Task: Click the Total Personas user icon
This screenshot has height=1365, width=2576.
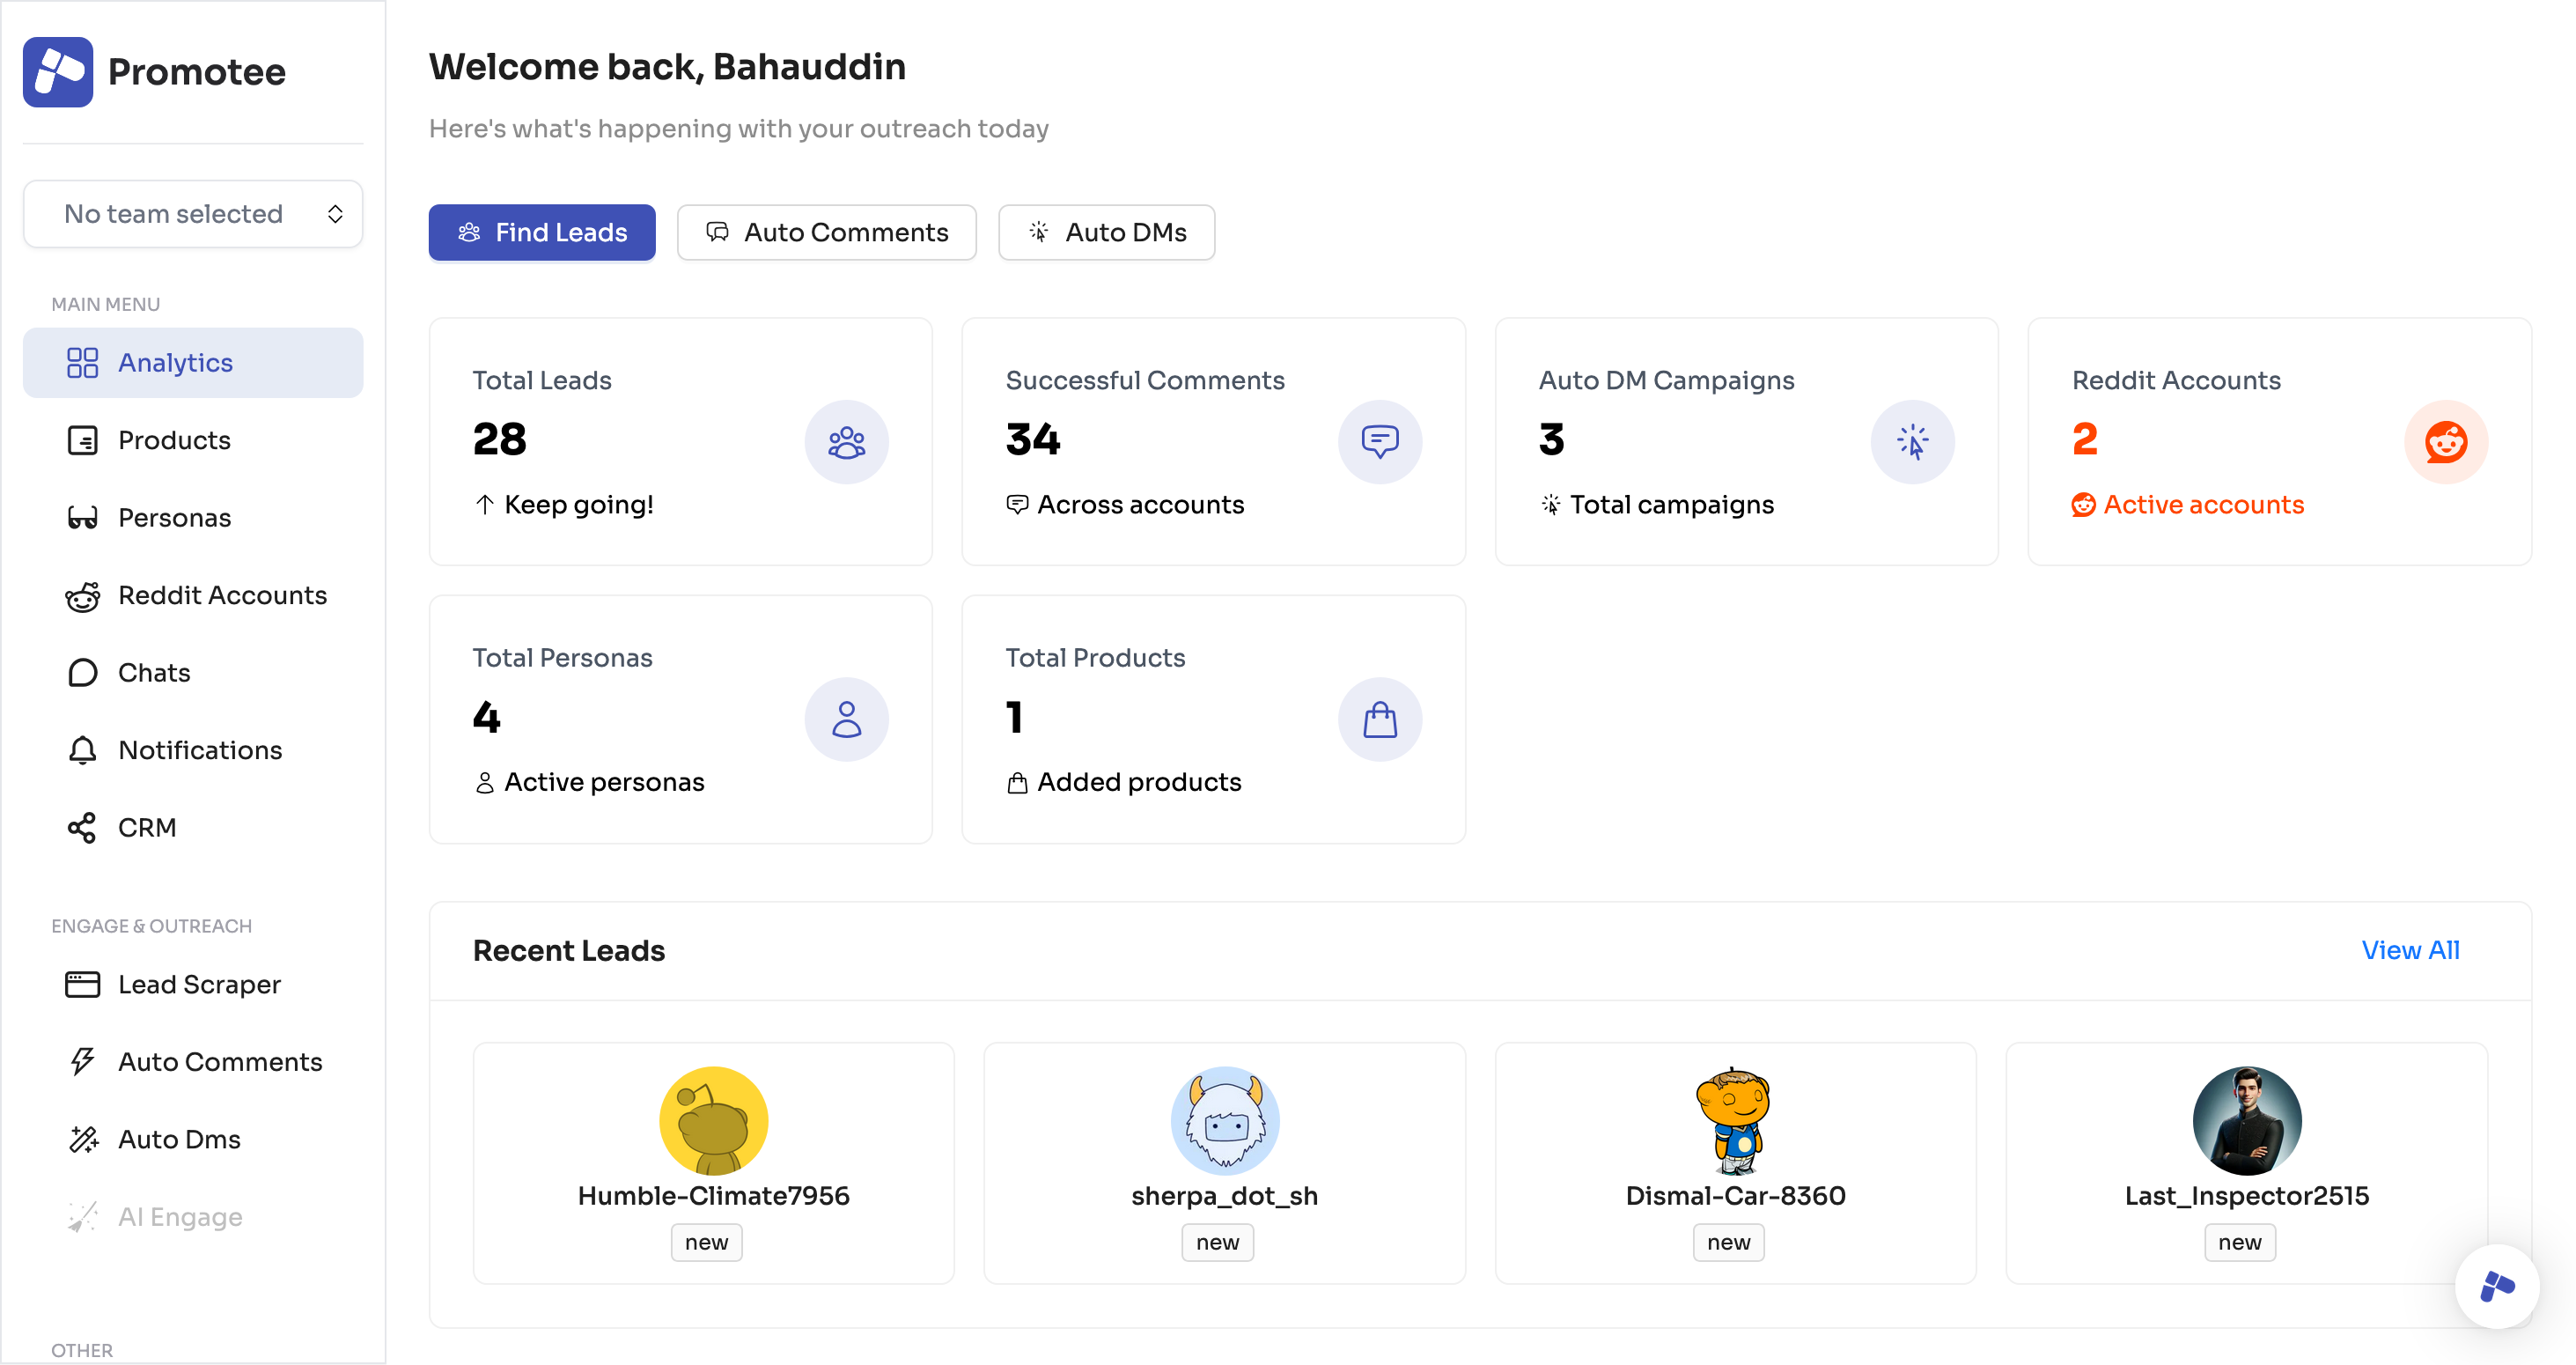Action: [x=846, y=719]
